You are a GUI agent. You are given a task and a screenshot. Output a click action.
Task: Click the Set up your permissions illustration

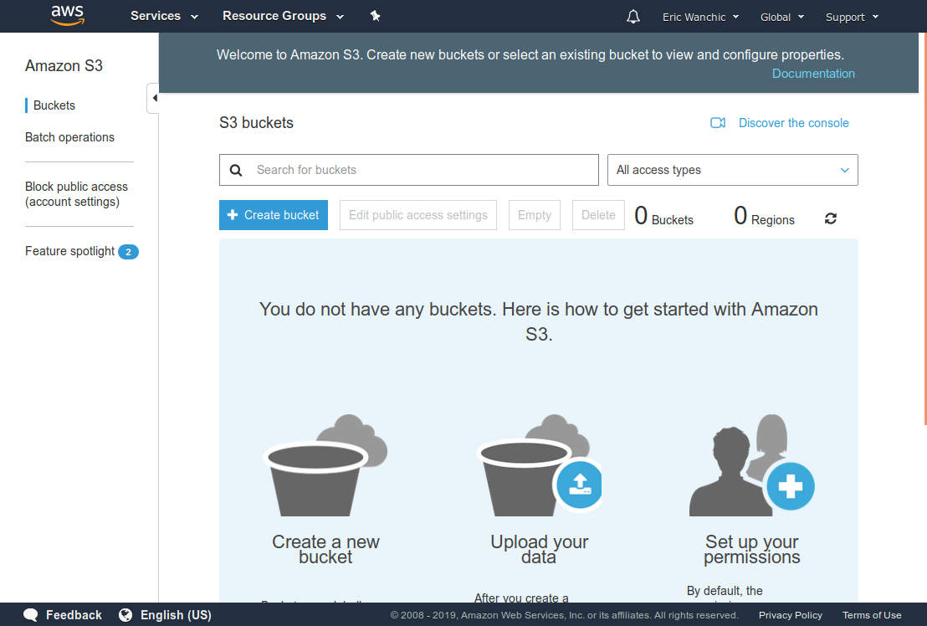tap(752, 465)
